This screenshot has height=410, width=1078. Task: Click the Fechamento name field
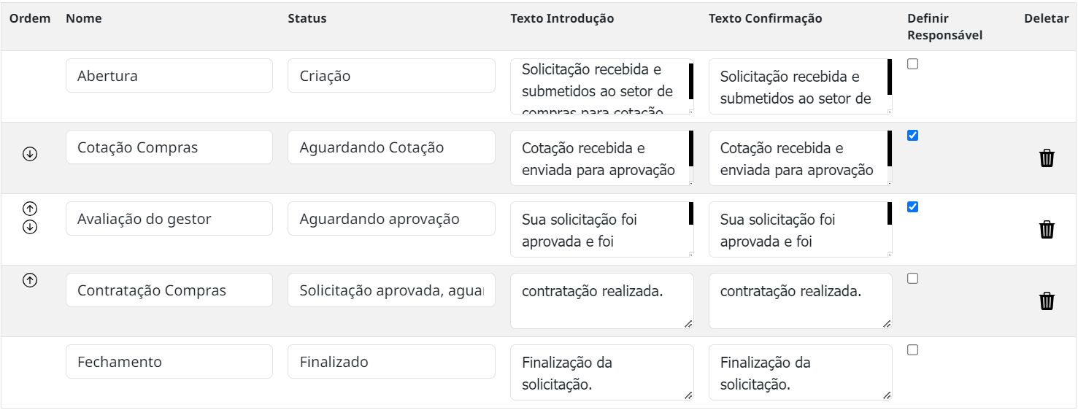169,362
